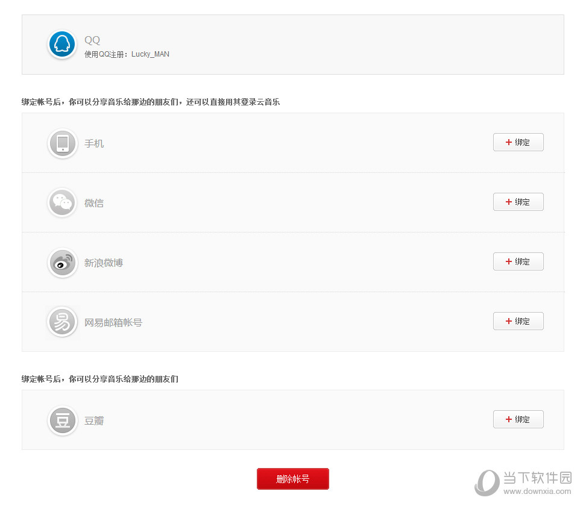Bind a phone number with 绑定
This screenshot has width=586, height=509.
click(518, 142)
